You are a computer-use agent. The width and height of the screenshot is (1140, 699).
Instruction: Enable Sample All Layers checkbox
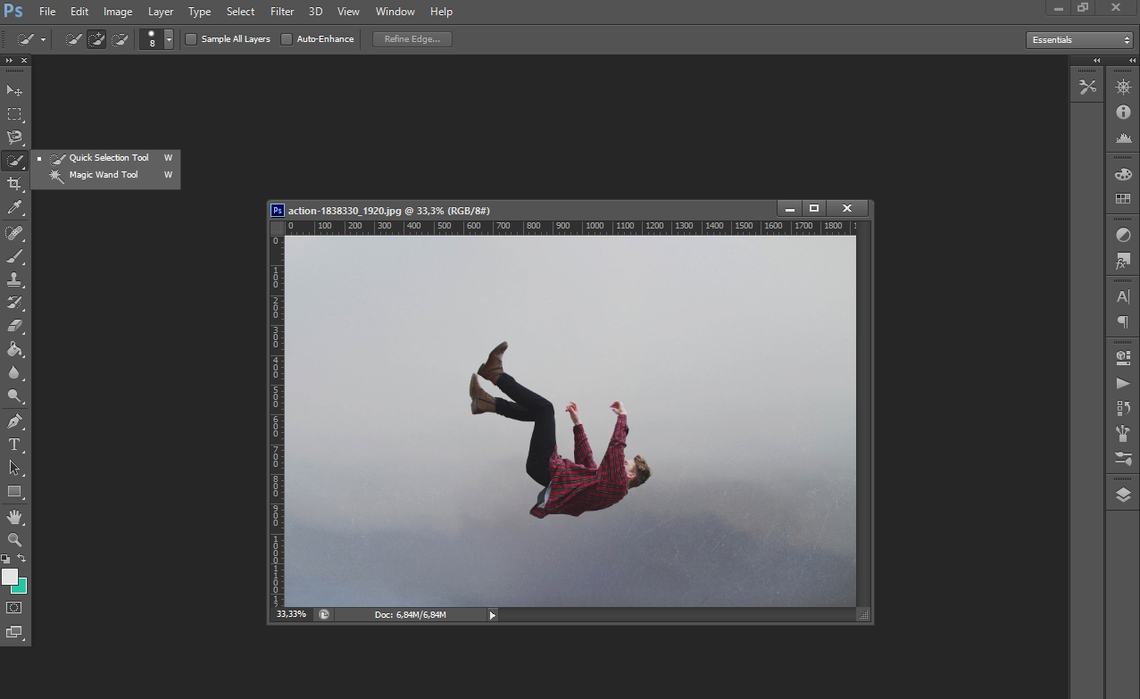pos(191,39)
